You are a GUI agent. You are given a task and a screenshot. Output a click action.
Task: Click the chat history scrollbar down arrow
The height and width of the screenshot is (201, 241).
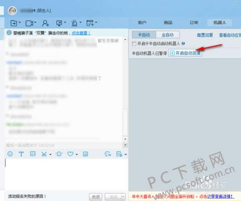[x=125, y=139]
